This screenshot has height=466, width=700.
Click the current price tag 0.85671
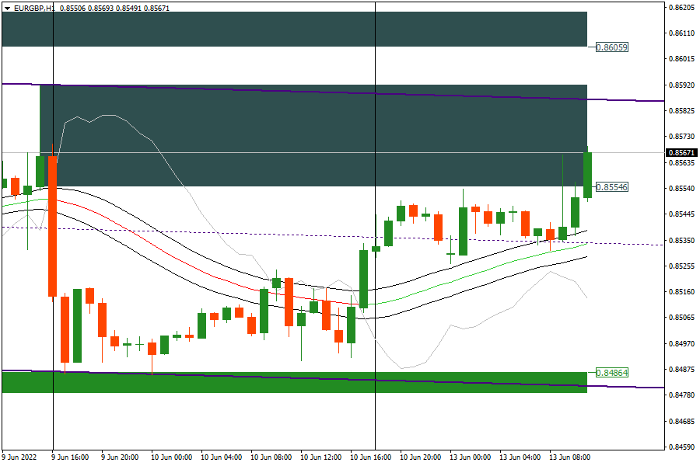coord(681,153)
